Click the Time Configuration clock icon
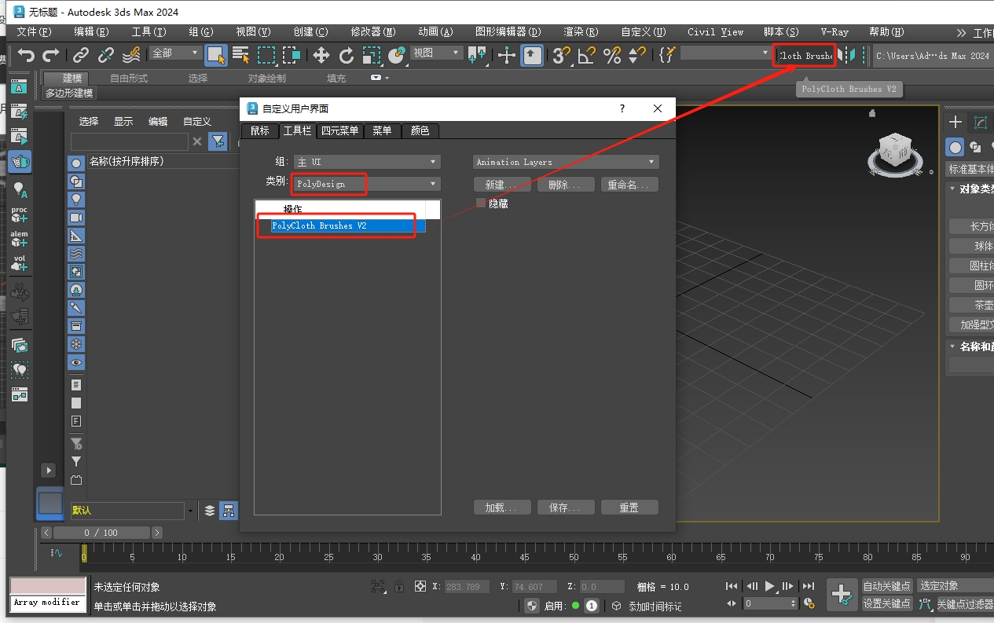The height and width of the screenshot is (623, 994). pos(809,603)
